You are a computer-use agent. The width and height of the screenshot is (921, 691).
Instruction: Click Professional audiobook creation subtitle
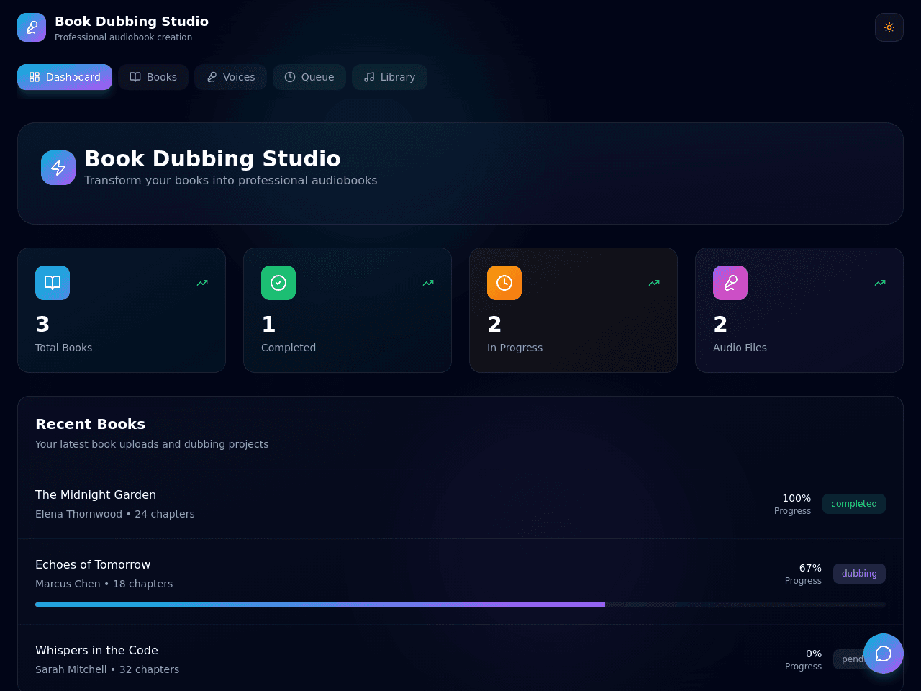click(123, 37)
